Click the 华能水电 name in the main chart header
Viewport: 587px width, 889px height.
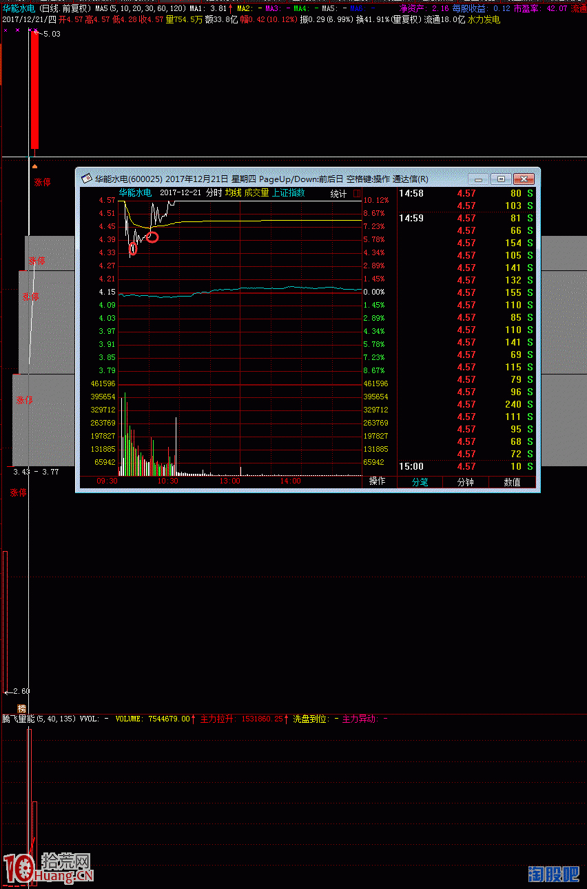click(19, 8)
